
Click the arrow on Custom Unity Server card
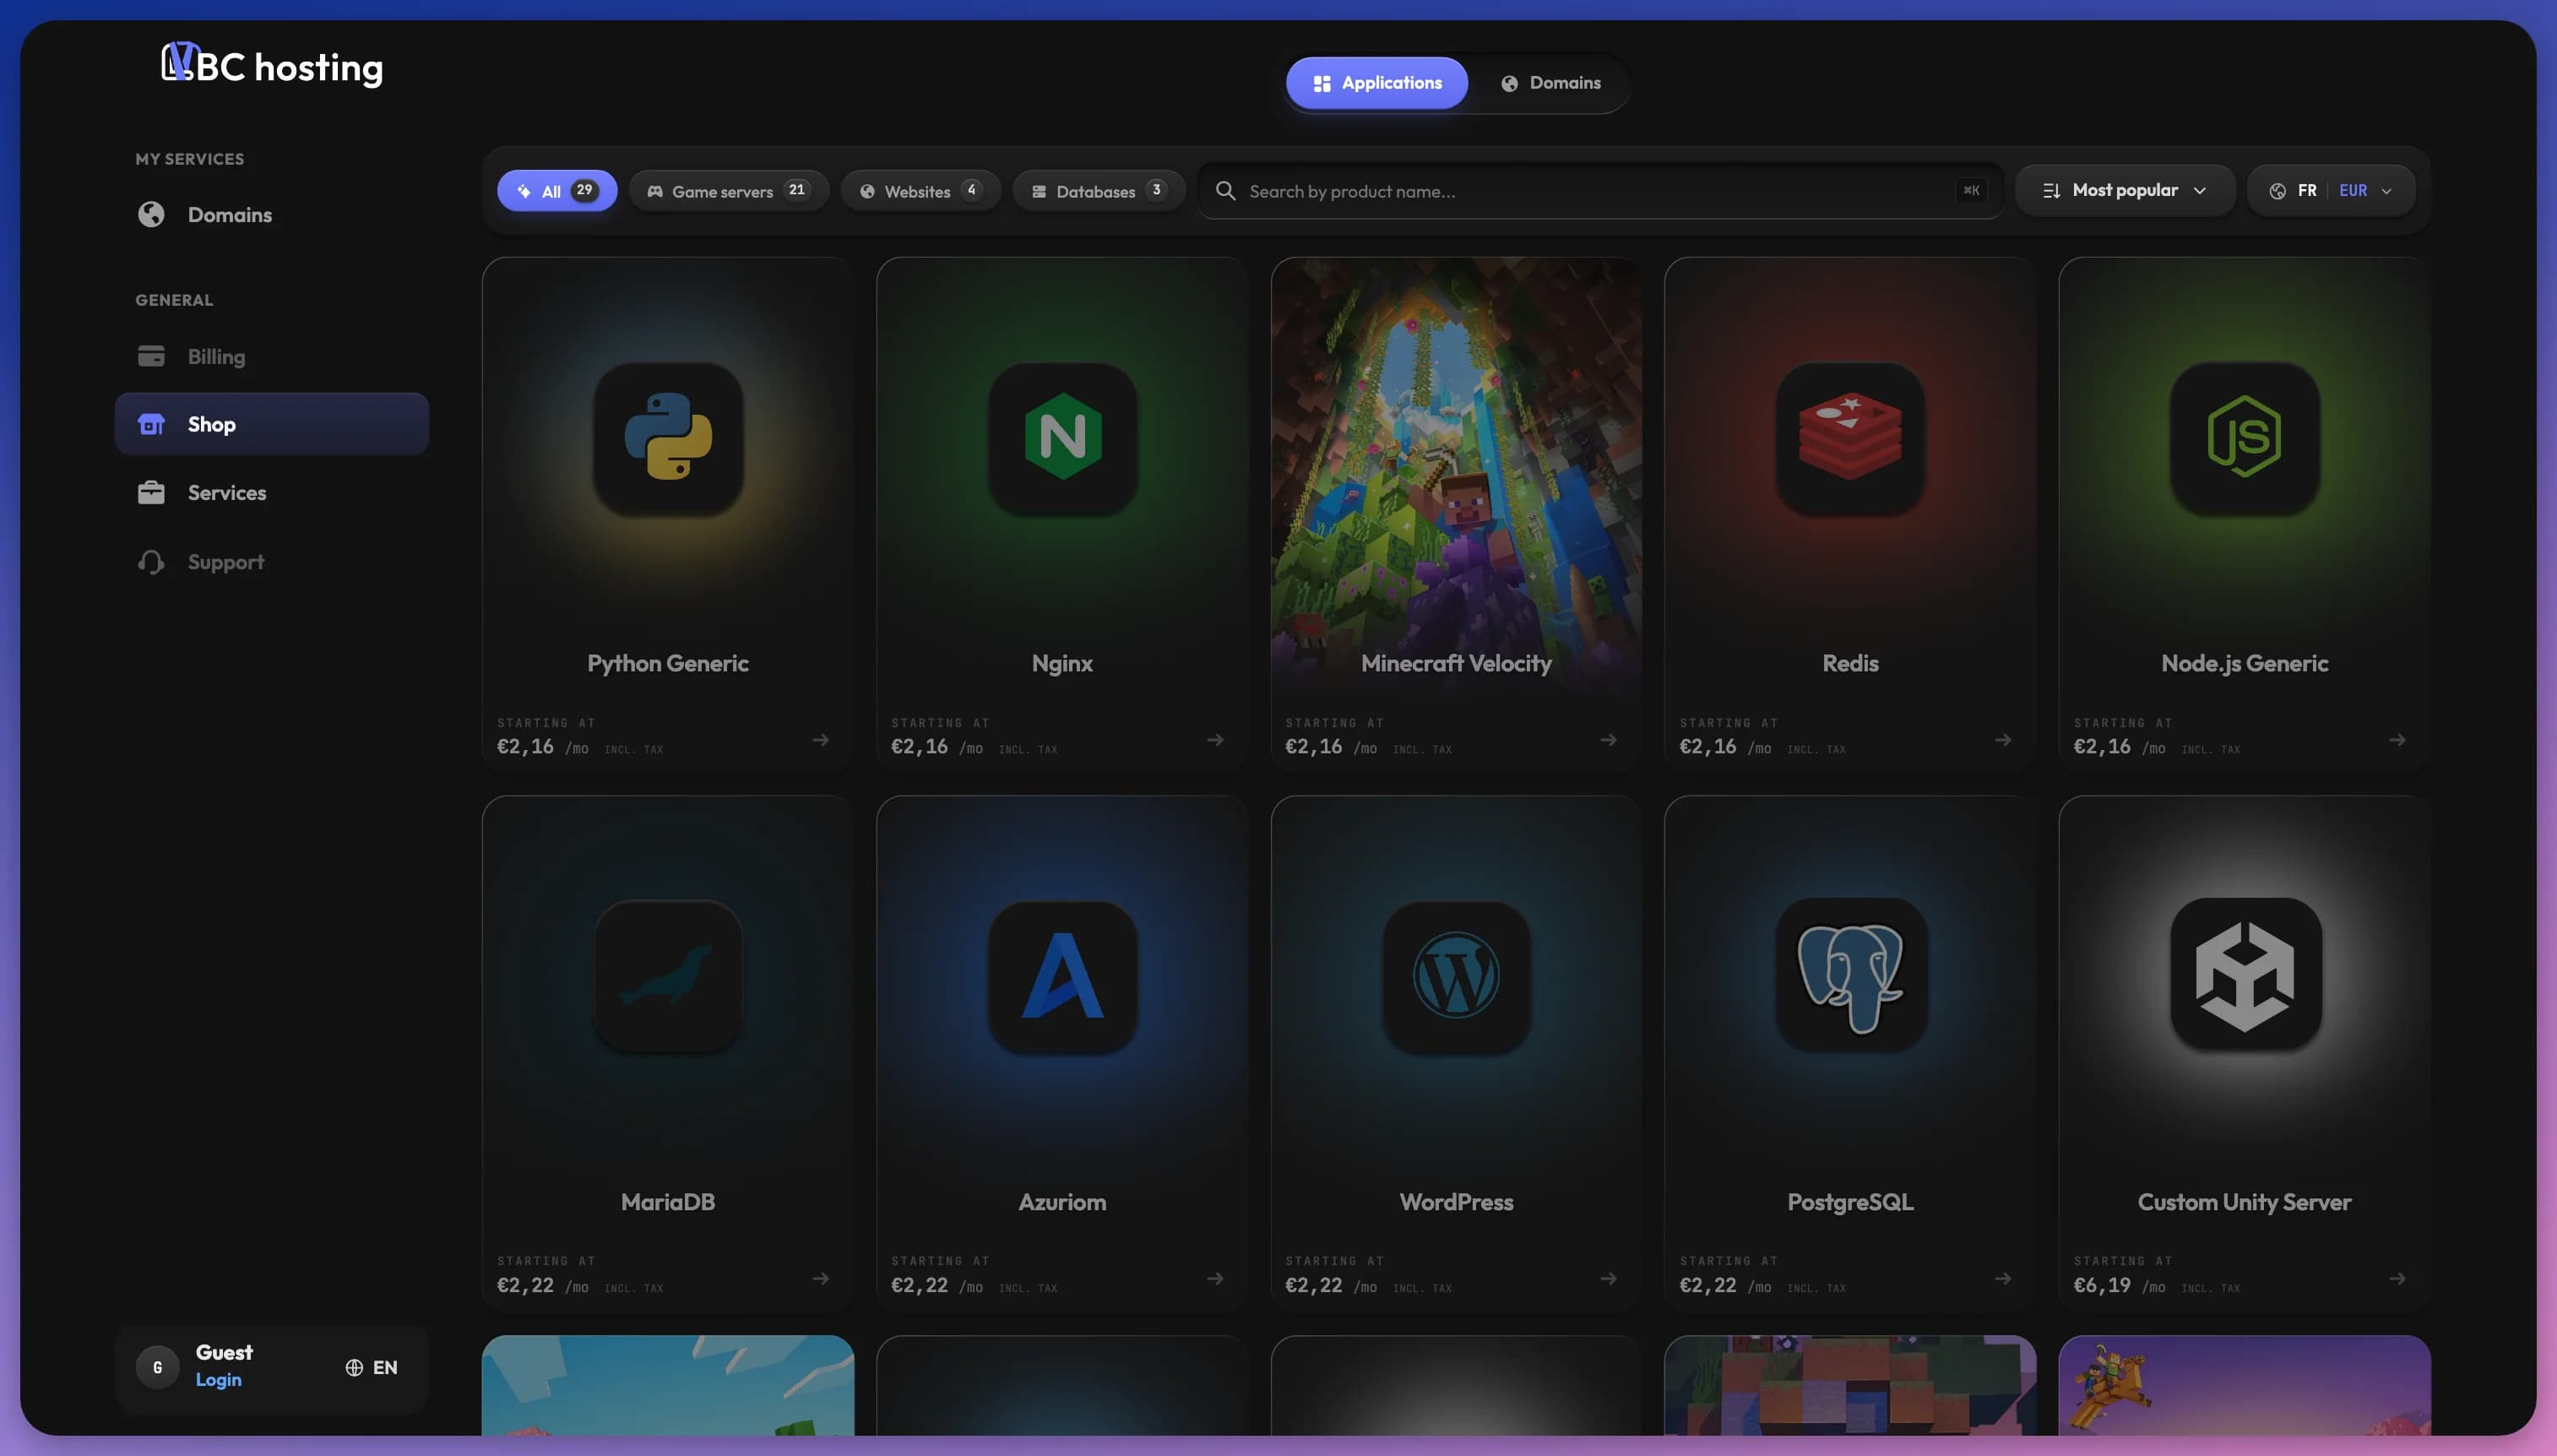click(2397, 1279)
